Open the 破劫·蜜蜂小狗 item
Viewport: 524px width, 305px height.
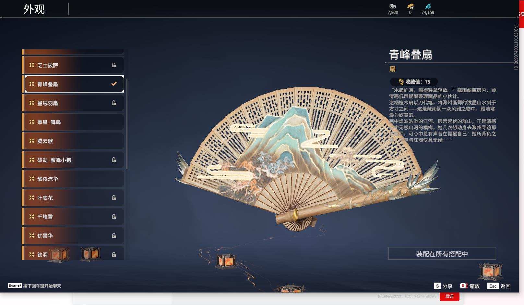[73, 159]
